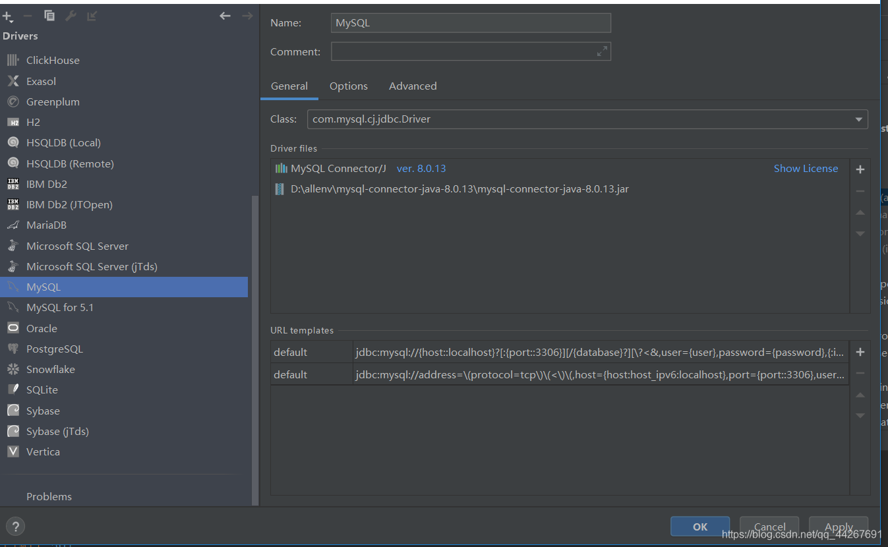The width and height of the screenshot is (888, 547).
Task: Move URL template down arrow
Action: tap(860, 415)
